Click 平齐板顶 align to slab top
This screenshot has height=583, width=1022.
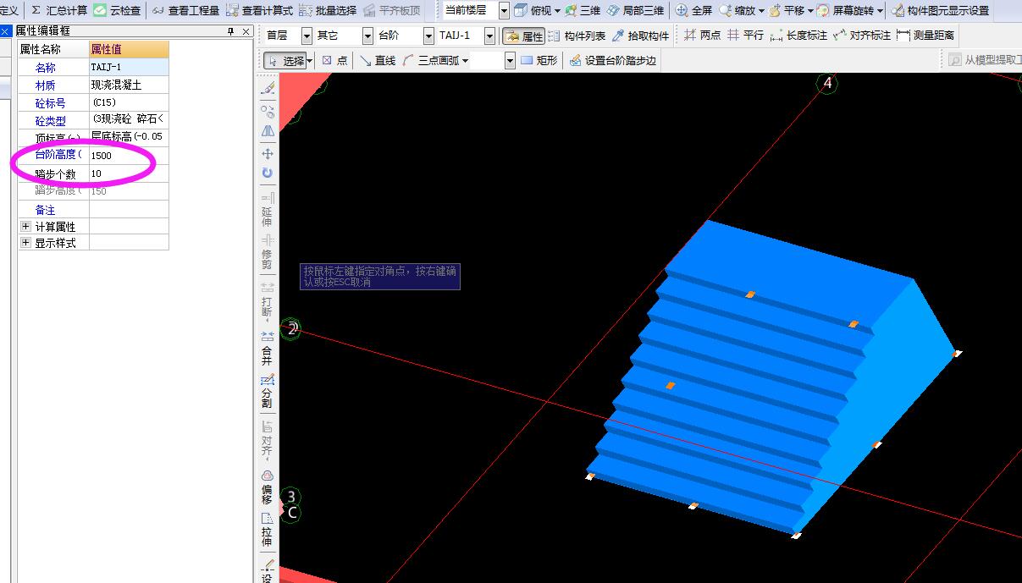point(391,10)
